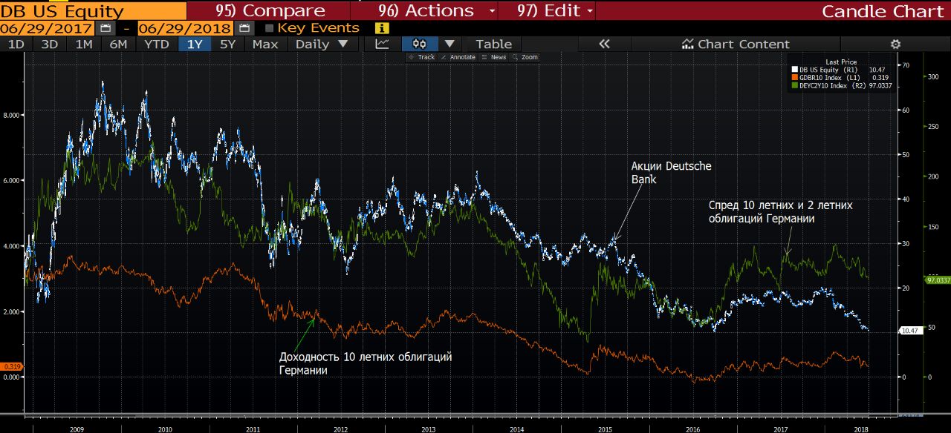This screenshot has height=433, width=951.
Task: Click the Candle Chart title label
Action: (883, 11)
